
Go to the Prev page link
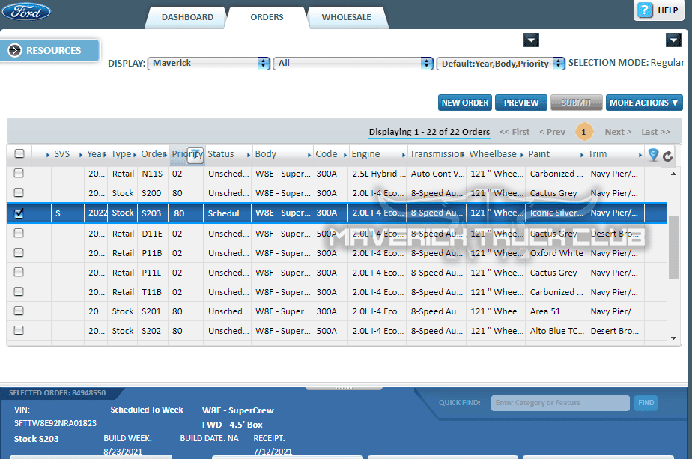point(552,132)
